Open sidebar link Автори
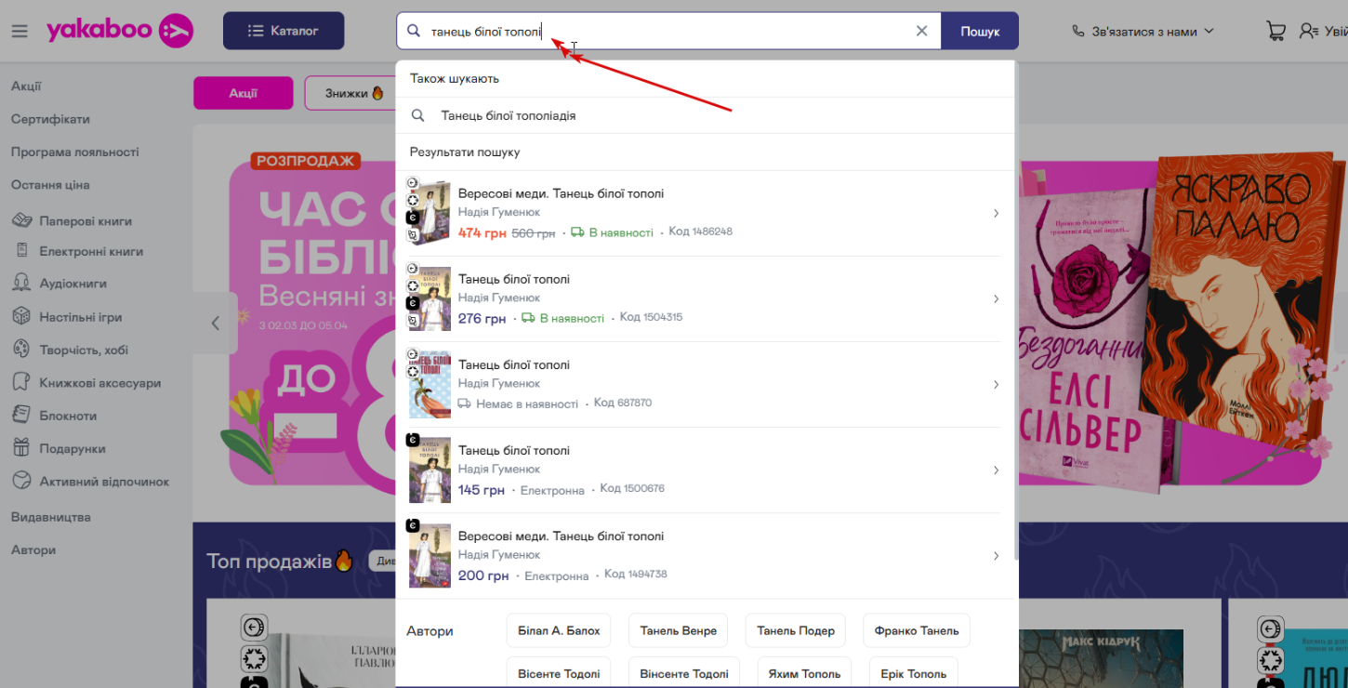The height and width of the screenshot is (688, 1348). pyautogui.click(x=33, y=549)
